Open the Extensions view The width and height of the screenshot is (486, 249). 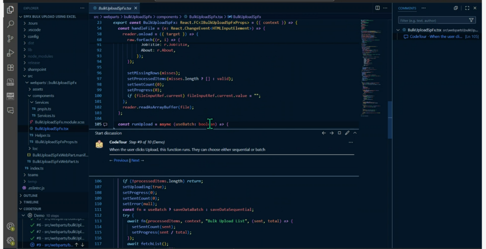tap(10, 67)
